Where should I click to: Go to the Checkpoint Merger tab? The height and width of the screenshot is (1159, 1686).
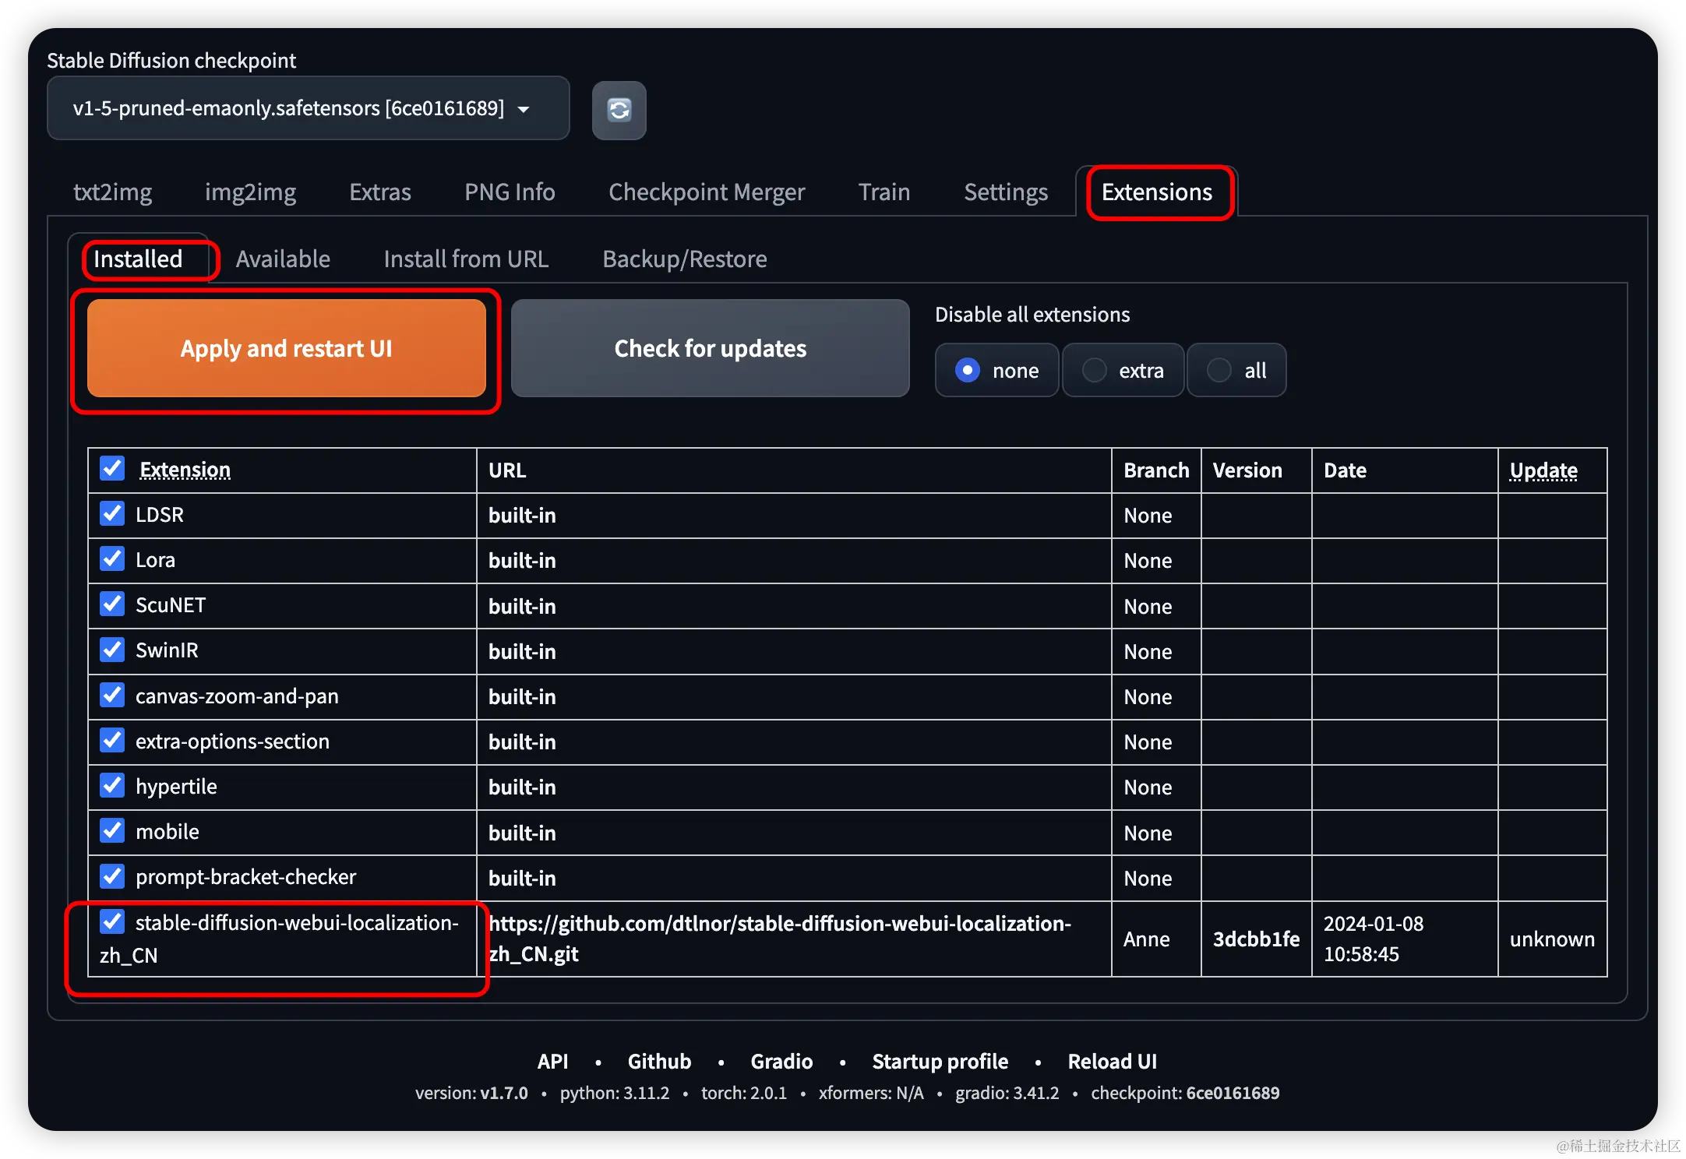(x=707, y=192)
